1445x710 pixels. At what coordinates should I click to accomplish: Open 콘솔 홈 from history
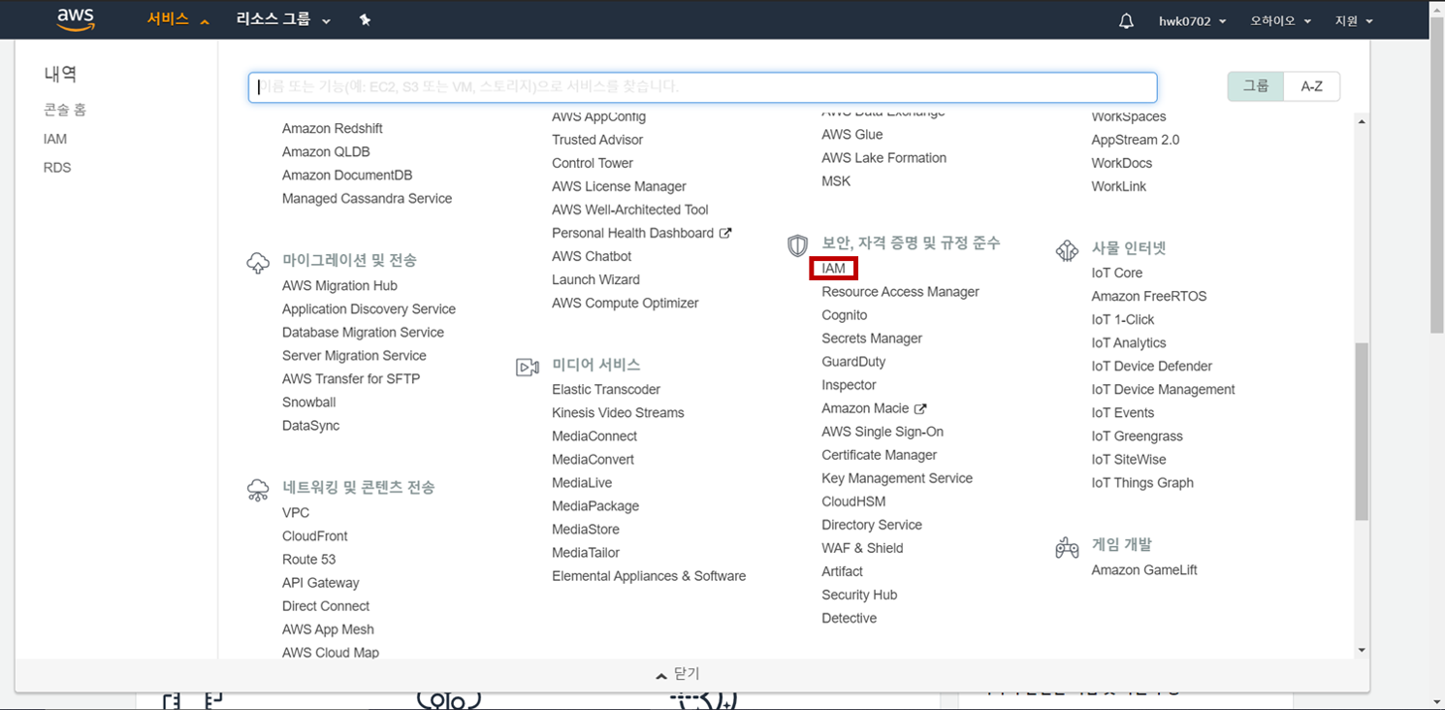[65, 110]
